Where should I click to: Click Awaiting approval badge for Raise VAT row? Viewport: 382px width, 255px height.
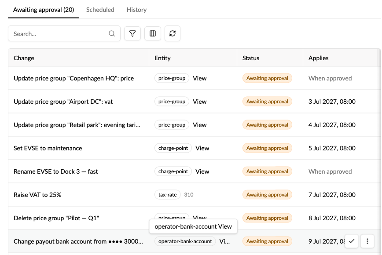pos(267,195)
